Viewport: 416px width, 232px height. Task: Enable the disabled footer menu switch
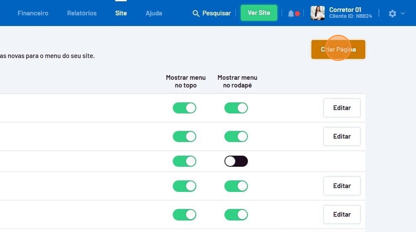(236, 161)
